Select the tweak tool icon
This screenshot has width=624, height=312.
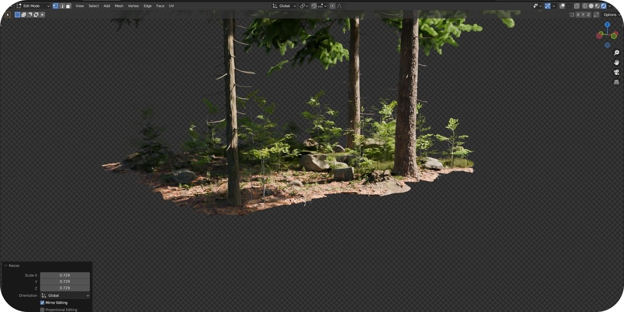click(x=8, y=15)
